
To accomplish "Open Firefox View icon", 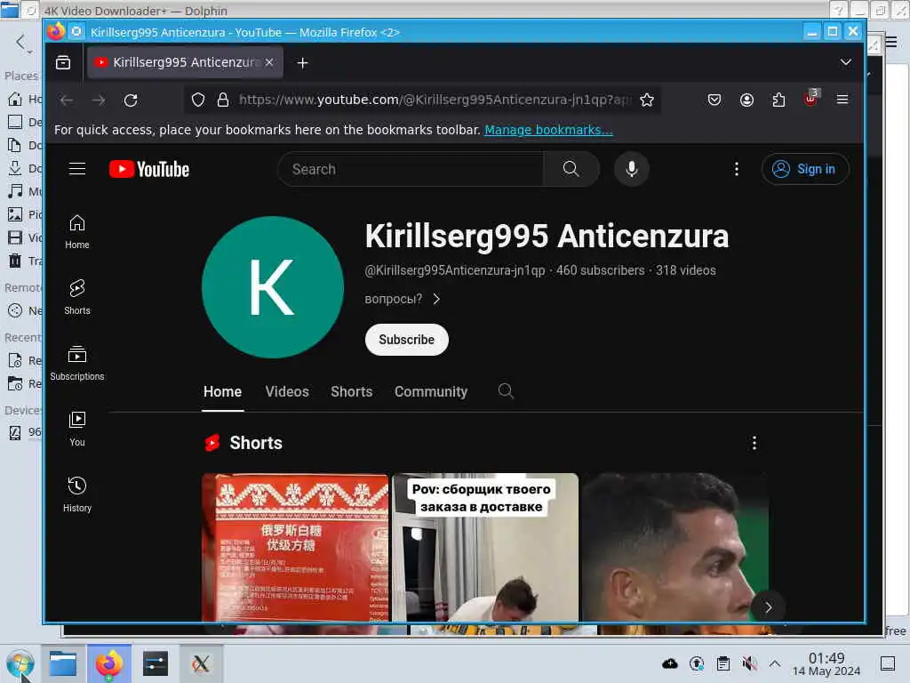I will pyautogui.click(x=63, y=62).
